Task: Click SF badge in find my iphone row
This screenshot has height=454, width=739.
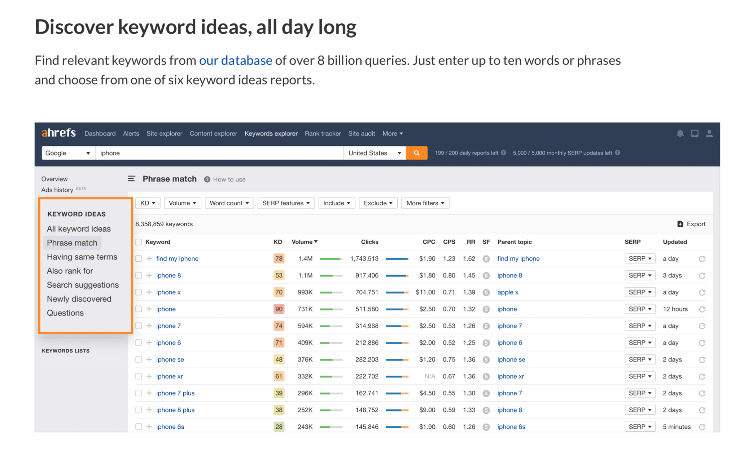Action: click(486, 259)
